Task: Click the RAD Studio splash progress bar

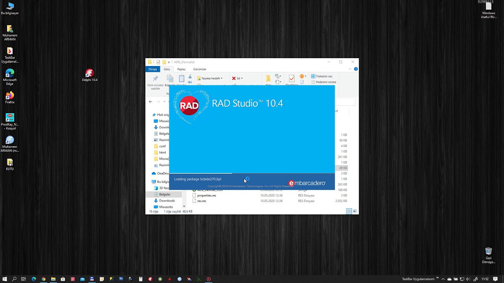Action: 252,173
